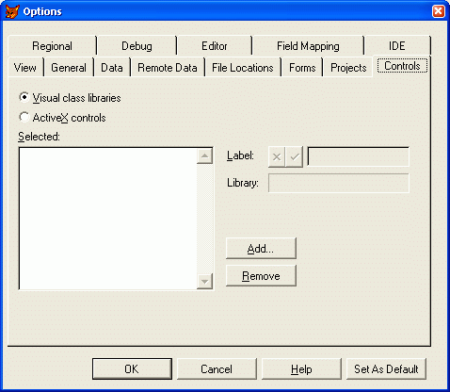Select Visual class libraries radio button

click(x=24, y=97)
